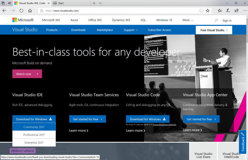Click Learn more under Visual Studio Code
248x160 pixels.
(x=136, y=131)
